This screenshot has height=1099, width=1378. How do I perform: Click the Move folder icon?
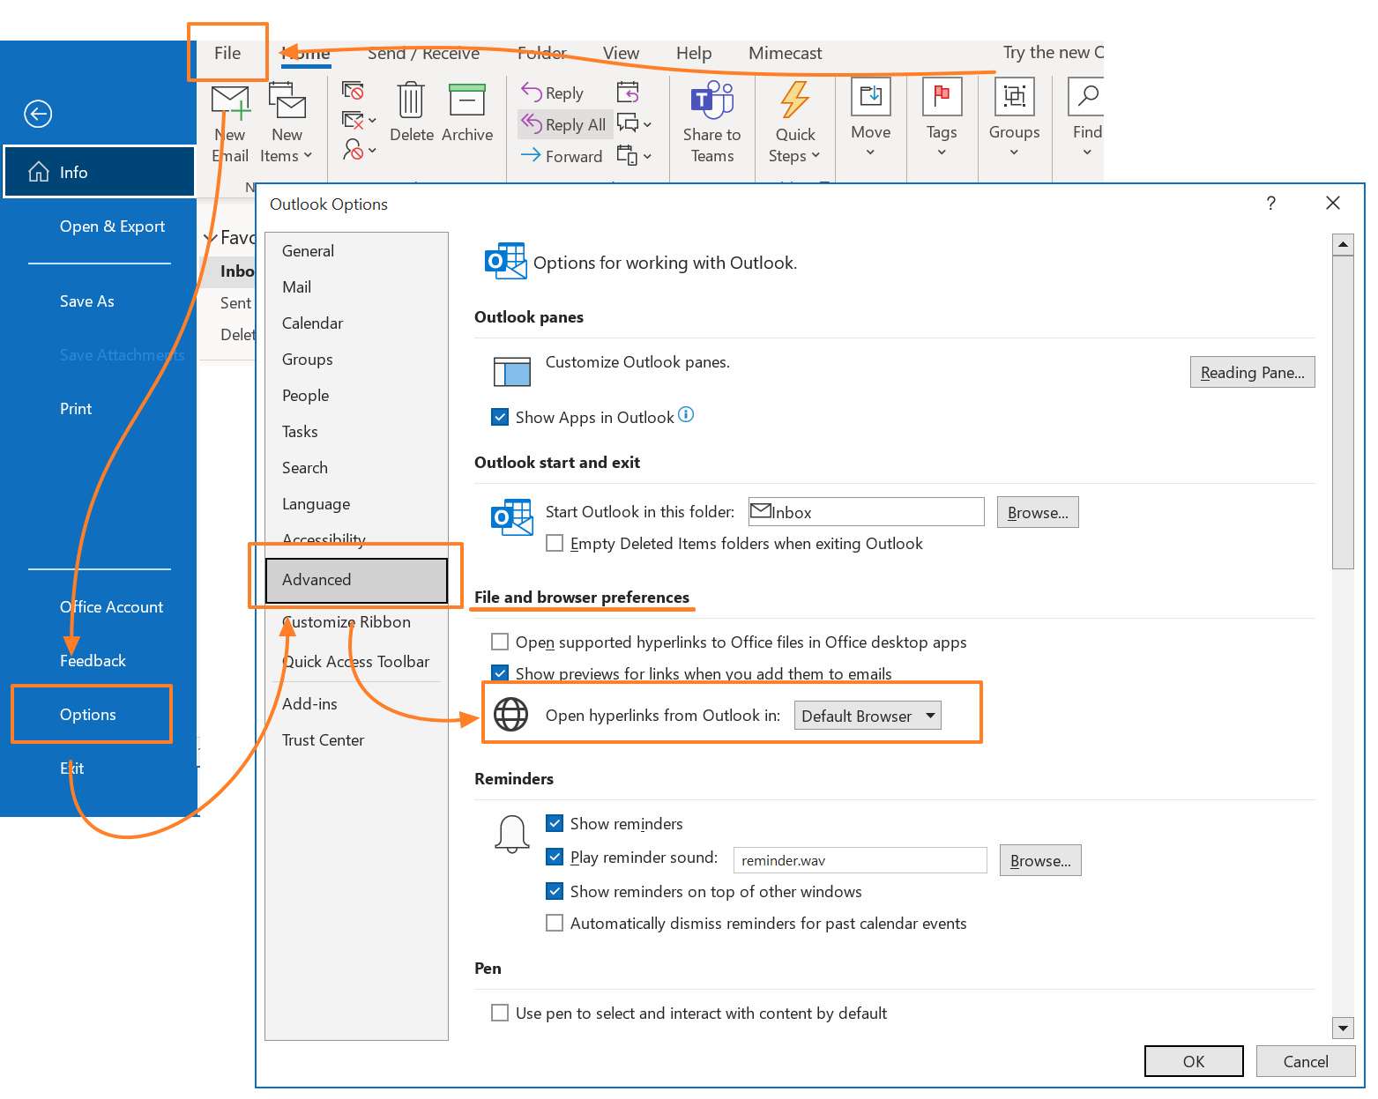[x=871, y=97]
